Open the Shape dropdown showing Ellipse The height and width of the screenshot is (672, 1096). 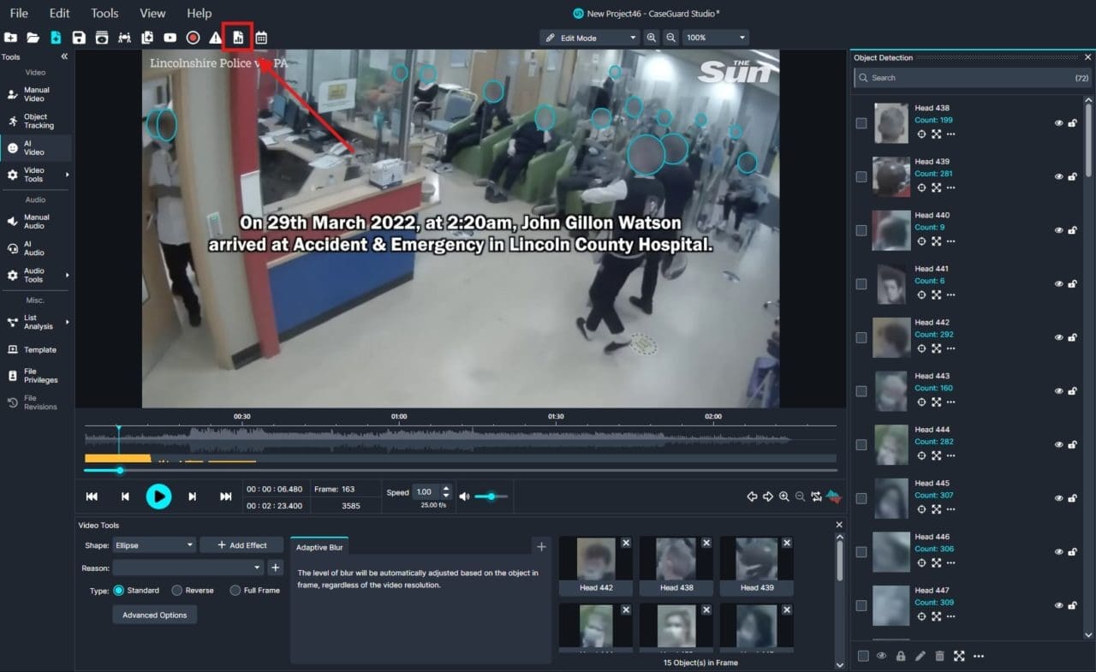(x=154, y=545)
